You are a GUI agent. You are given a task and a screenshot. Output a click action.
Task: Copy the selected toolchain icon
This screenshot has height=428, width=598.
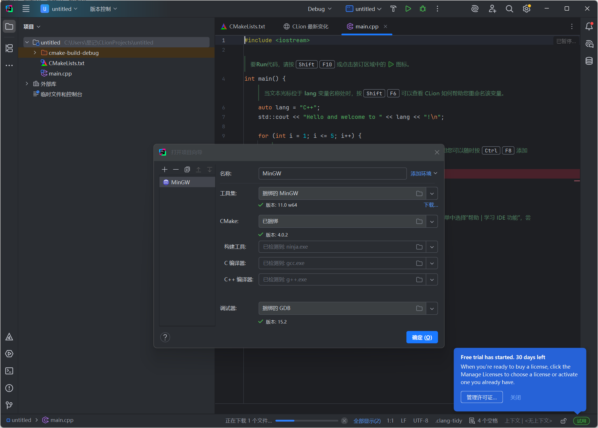(187, 170)
